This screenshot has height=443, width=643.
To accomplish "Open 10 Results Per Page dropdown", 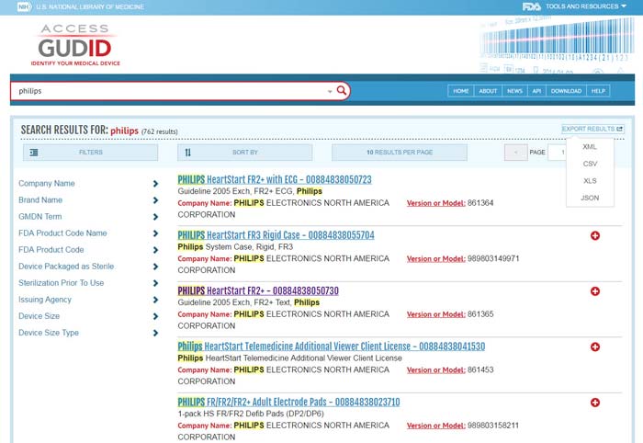I will tap(400, 153).
